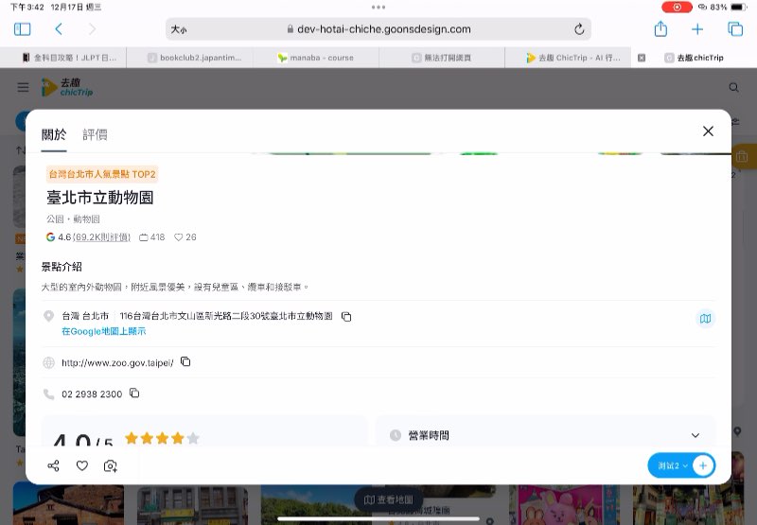This screenshot has height=525, width=757.
Task: Tap the three-dot multitasking control
Action: click(x=378, y=7)
